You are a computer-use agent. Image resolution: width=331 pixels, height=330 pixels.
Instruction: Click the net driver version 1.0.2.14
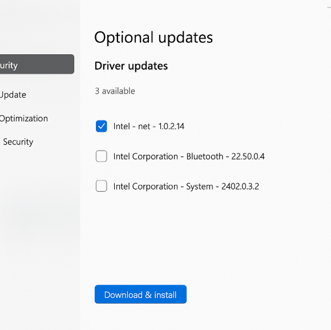click(171, 126)
